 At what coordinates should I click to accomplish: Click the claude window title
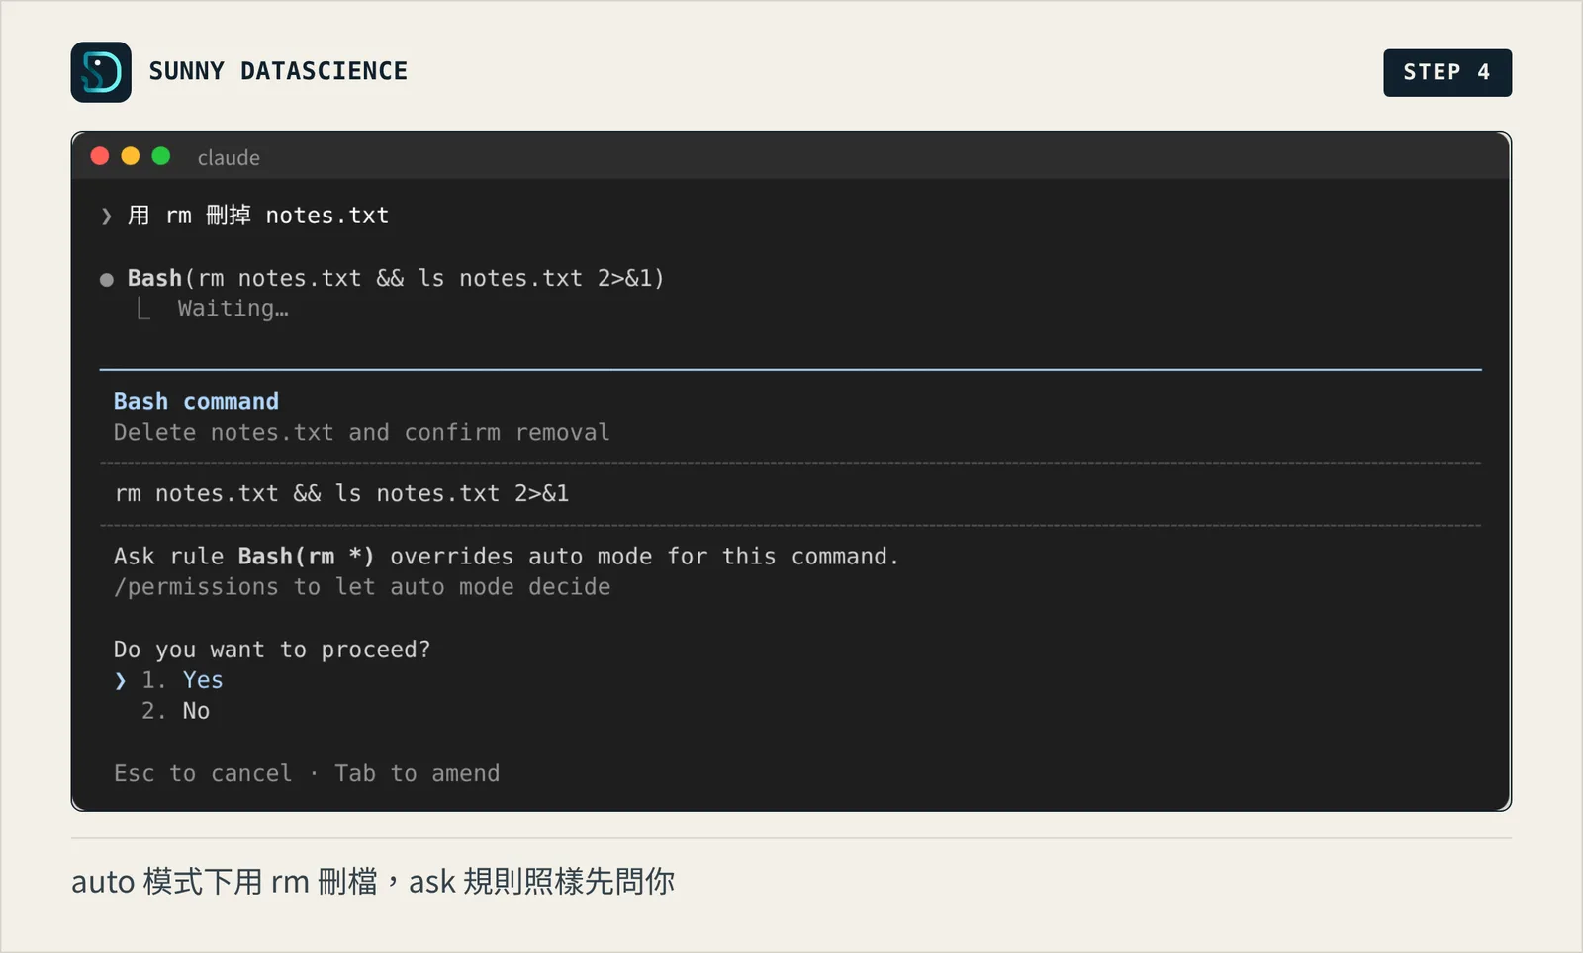coord(229,157)
